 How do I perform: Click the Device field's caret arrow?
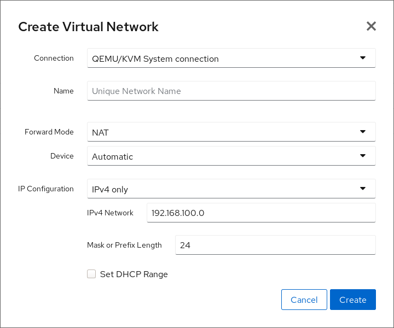coord(362,156)
